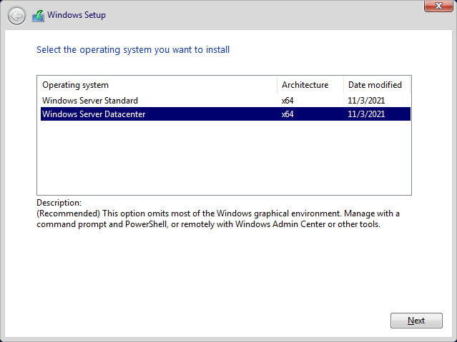The height and width of the screenshot is (342, 457).
Task: Click the Description label below the list
Action: click(x=59, y=203)
